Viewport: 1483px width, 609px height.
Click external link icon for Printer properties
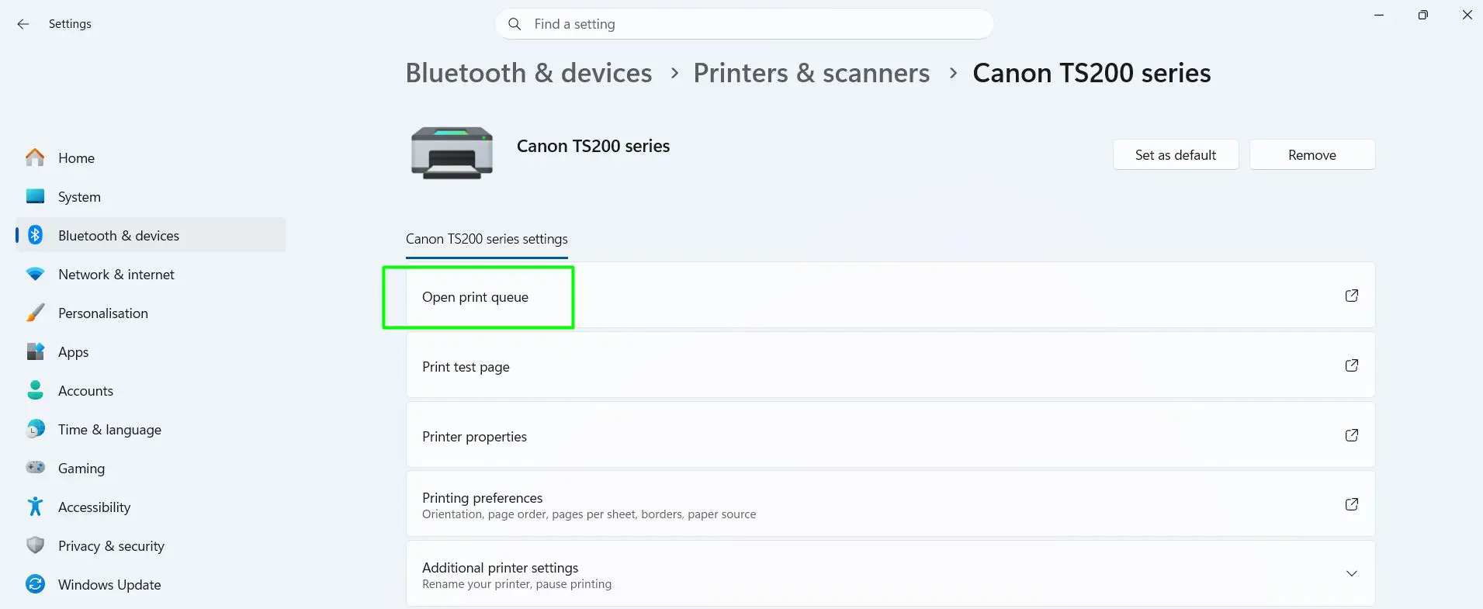(x=1351, y=435)
